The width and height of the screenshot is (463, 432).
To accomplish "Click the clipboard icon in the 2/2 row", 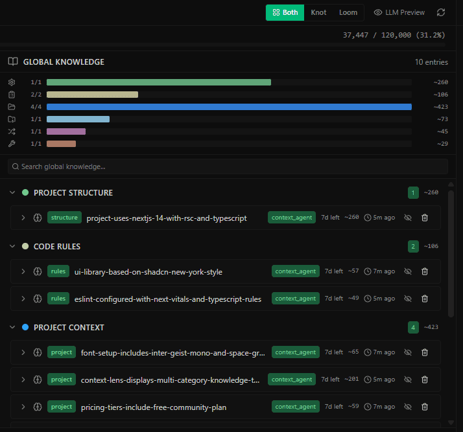I will [12, 95].
